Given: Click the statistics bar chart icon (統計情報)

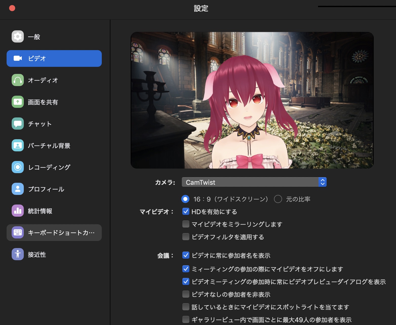Looking at the screenshot, I should (x=18, y=211).
